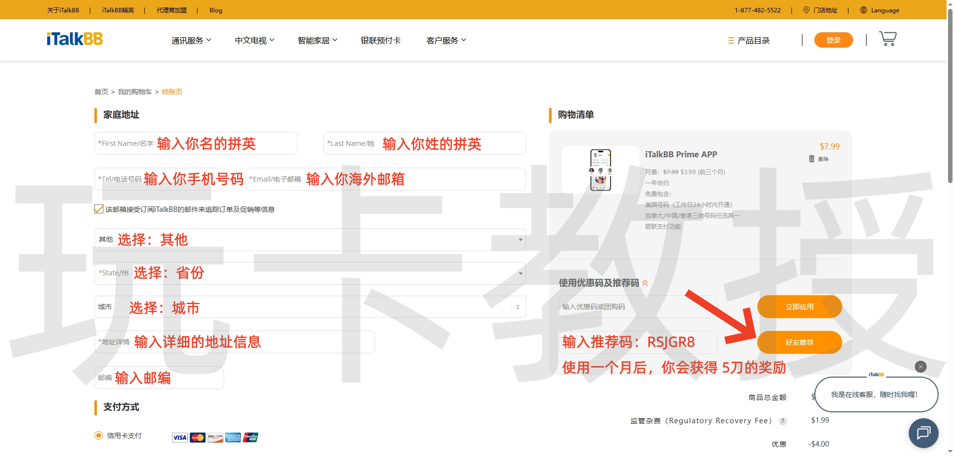Open the online chat bubble icon
954x456 pixels.
point(923,433)
